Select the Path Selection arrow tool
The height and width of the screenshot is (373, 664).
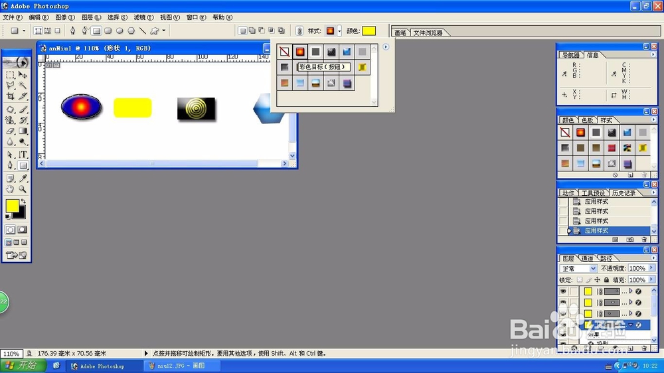[10, 155]
